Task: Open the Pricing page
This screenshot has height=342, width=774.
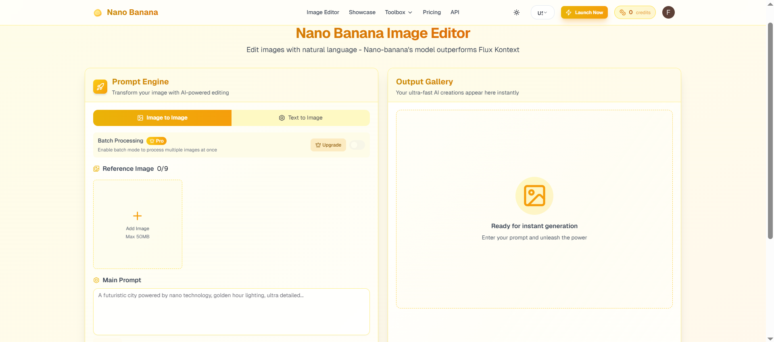Action: coord(432,13)
